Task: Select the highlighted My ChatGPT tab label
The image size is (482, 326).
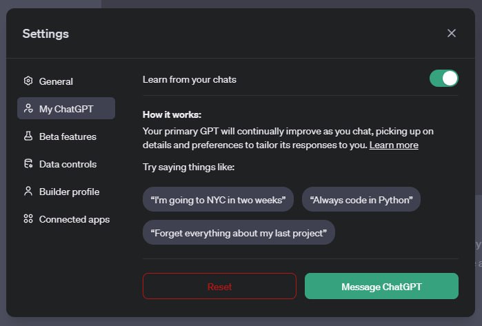Action: click(x=66, y=109)
